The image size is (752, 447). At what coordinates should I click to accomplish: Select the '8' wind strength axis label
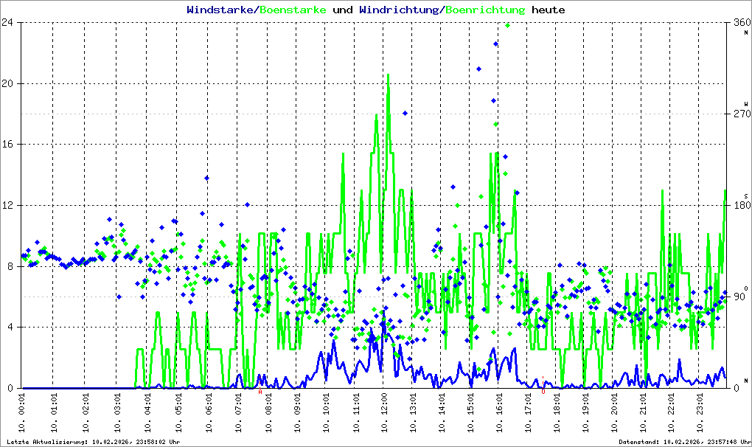(x=10, y=266)
